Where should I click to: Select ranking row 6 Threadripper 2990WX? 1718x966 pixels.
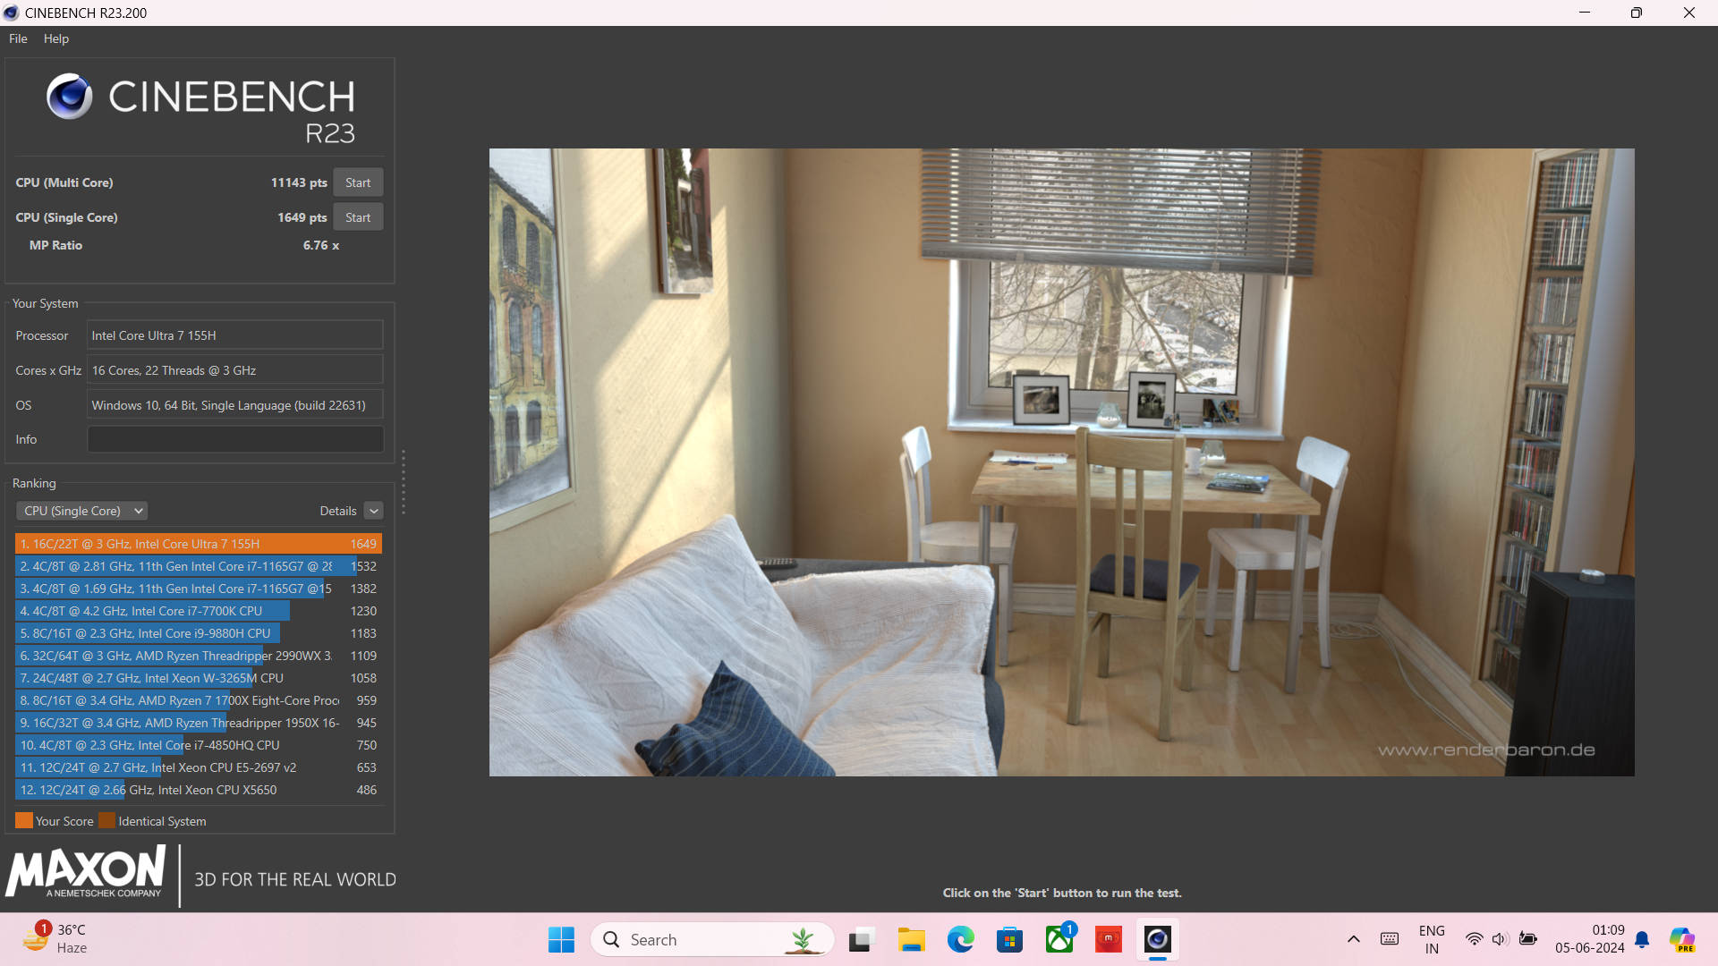(x=199, y=656)
